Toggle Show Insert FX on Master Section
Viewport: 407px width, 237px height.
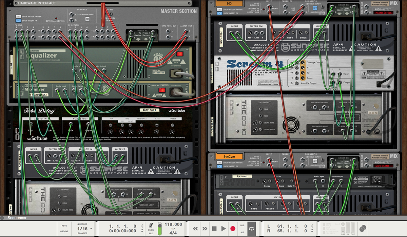pyautogui.click(x=18, y=21)
